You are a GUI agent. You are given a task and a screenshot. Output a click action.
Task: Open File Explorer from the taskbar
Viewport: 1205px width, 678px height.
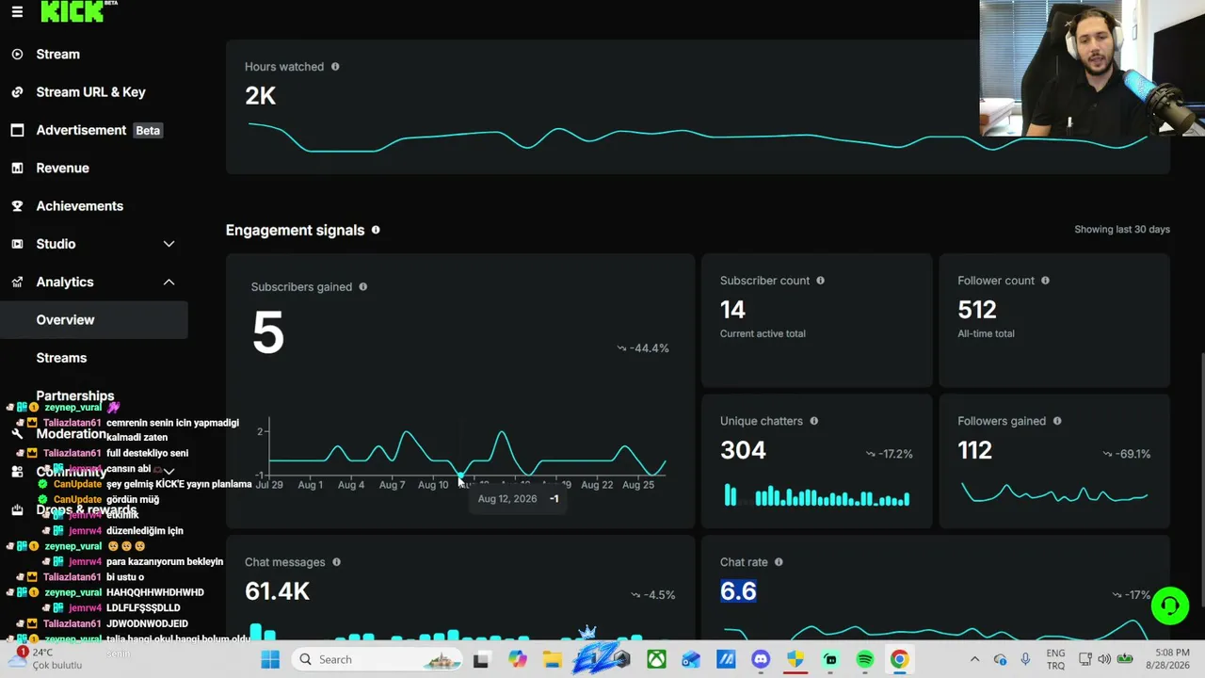click(552, 659)
